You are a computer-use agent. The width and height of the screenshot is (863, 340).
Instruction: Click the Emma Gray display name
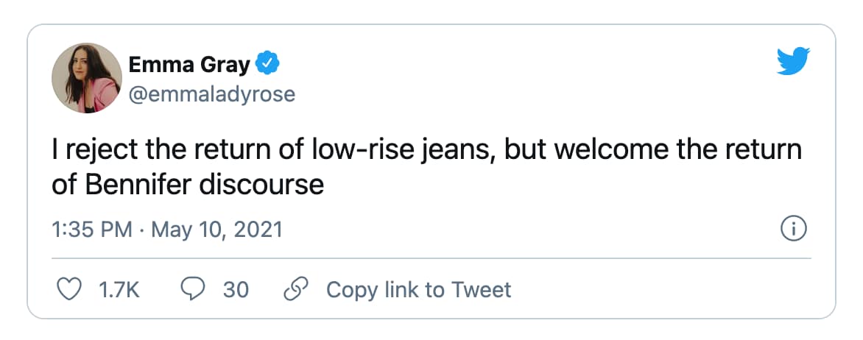tap(190, 65)
